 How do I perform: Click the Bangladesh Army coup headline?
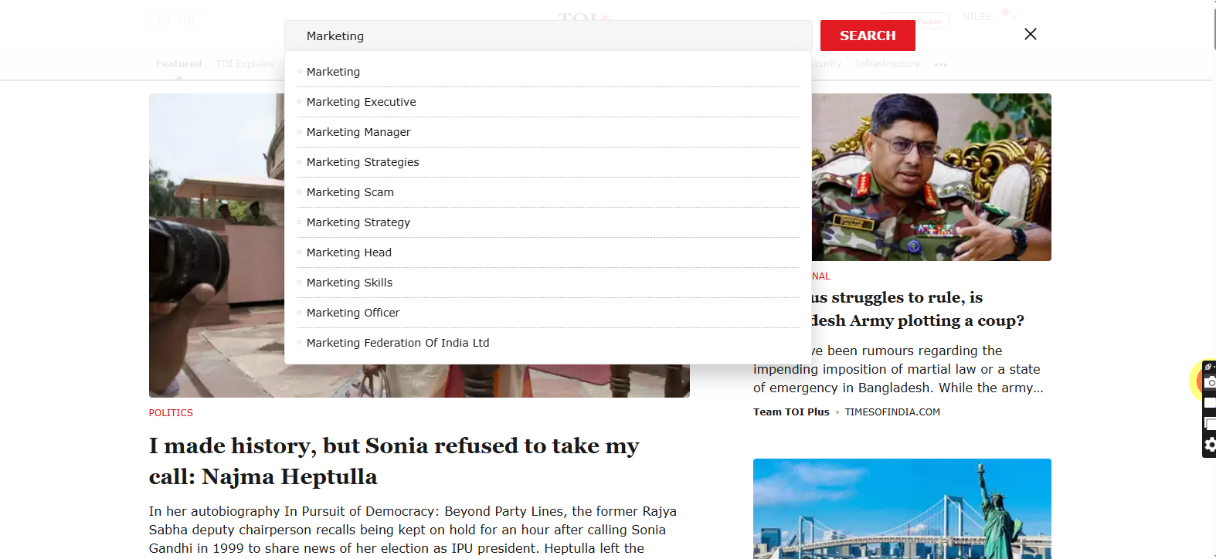tap(916, 309)
